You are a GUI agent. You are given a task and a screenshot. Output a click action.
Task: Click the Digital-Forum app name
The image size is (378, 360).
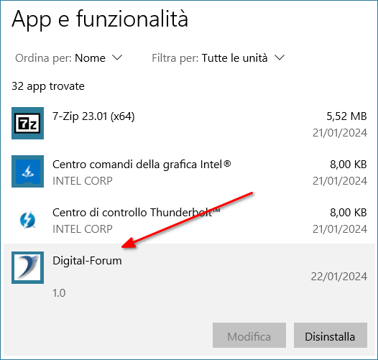pyautogui.click(x=87, y=261)
